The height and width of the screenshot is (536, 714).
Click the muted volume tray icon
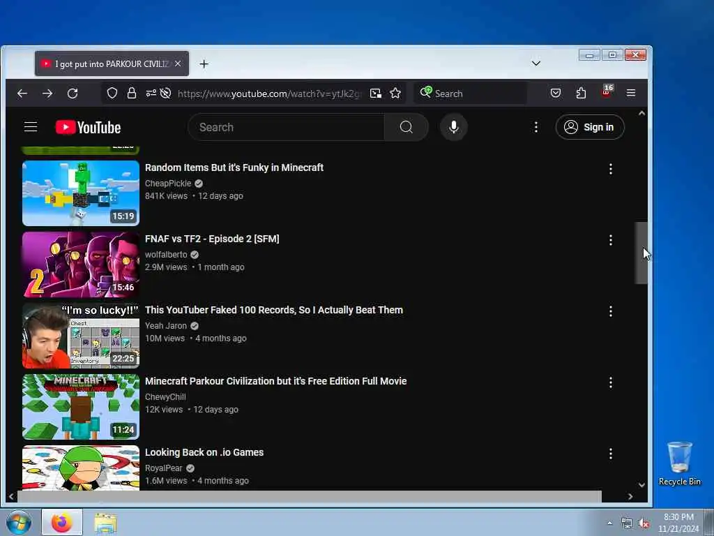pos(643,523)
